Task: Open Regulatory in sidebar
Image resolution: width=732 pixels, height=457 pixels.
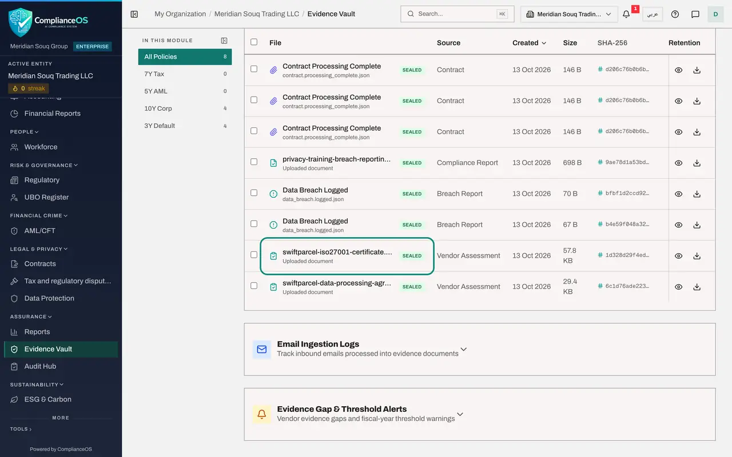Action: pos(61,180)
